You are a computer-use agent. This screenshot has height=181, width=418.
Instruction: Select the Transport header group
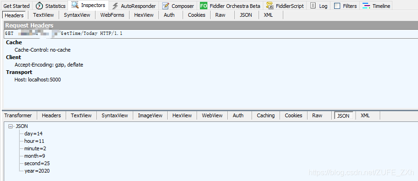tap(19, 72)
